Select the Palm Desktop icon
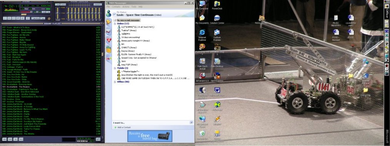 pyautogui.click(x=217, y=63)
